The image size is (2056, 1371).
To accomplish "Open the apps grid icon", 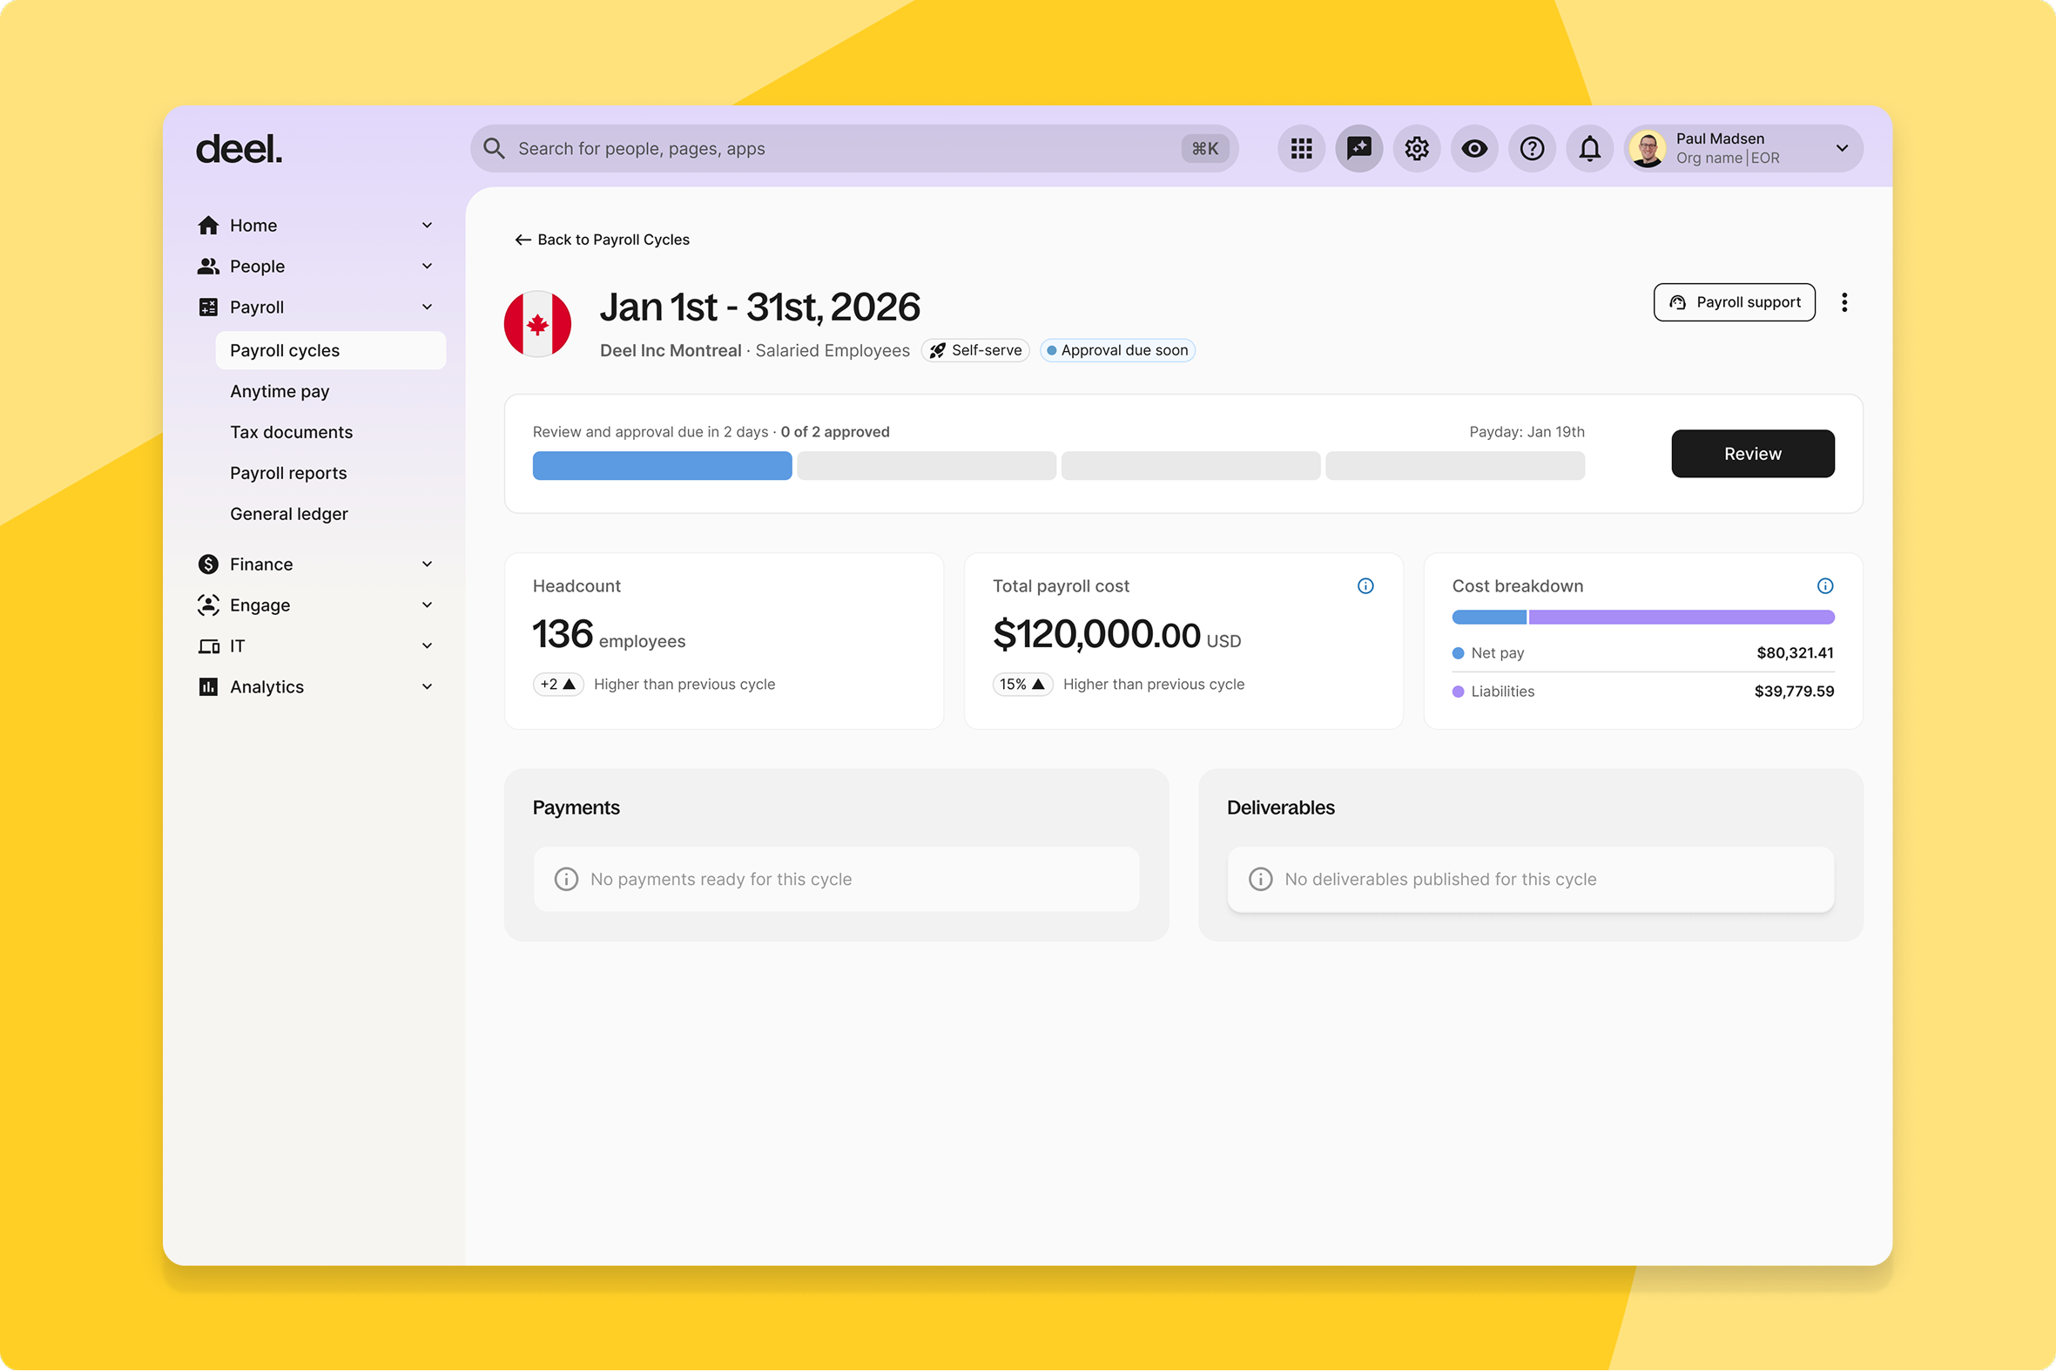I will [x=1301, y=149].
